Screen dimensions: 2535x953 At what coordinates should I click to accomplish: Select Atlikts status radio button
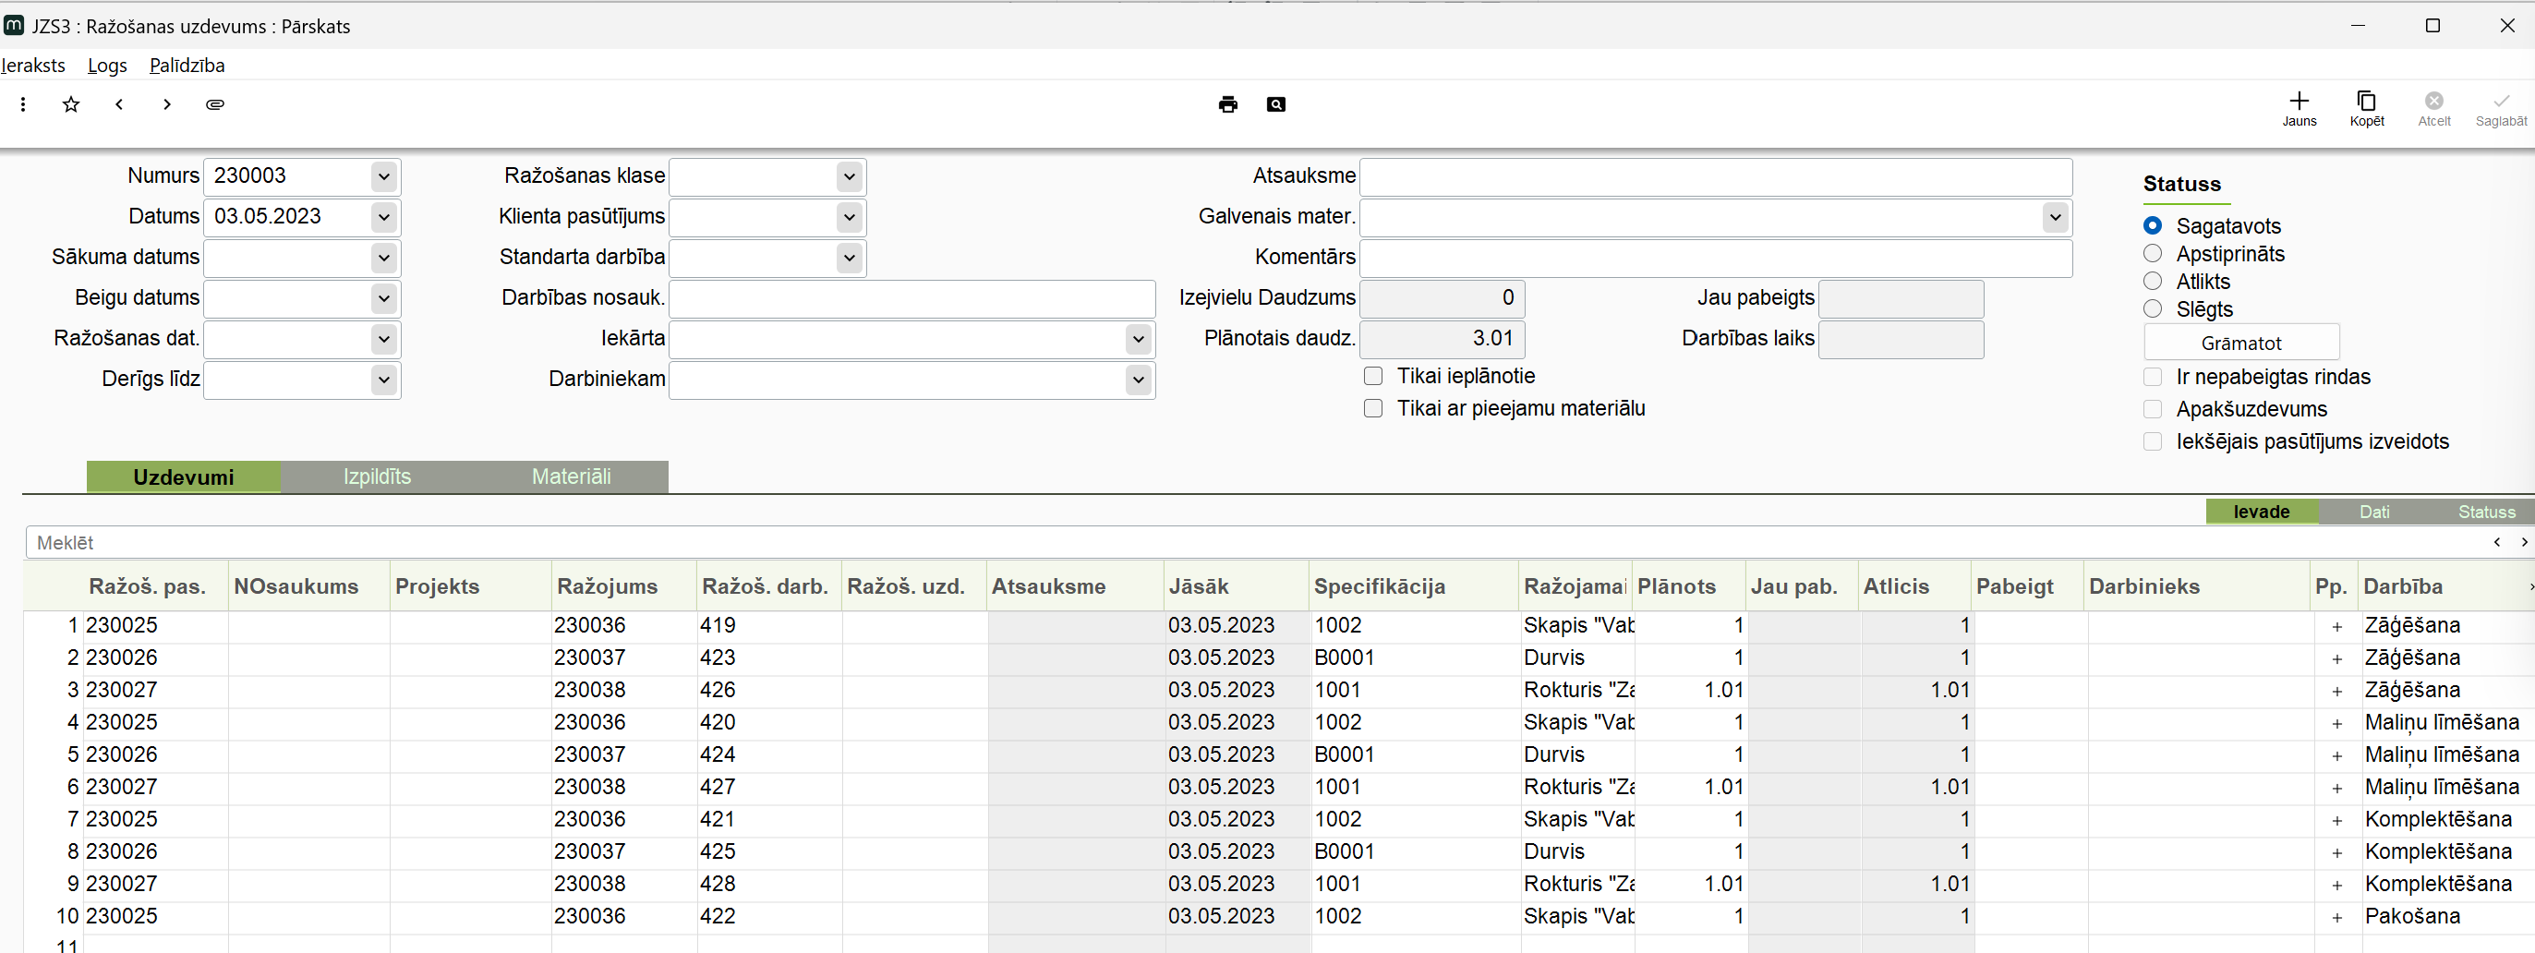(2152, 281)
